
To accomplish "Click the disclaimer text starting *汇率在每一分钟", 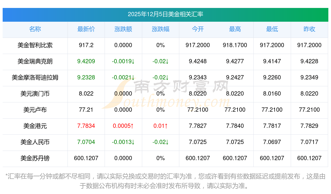I will pos(165,181).
